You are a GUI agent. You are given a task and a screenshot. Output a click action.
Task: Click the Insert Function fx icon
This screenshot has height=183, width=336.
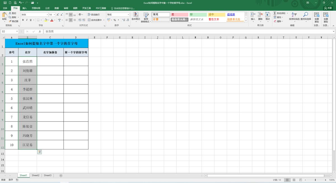(40, 32)
